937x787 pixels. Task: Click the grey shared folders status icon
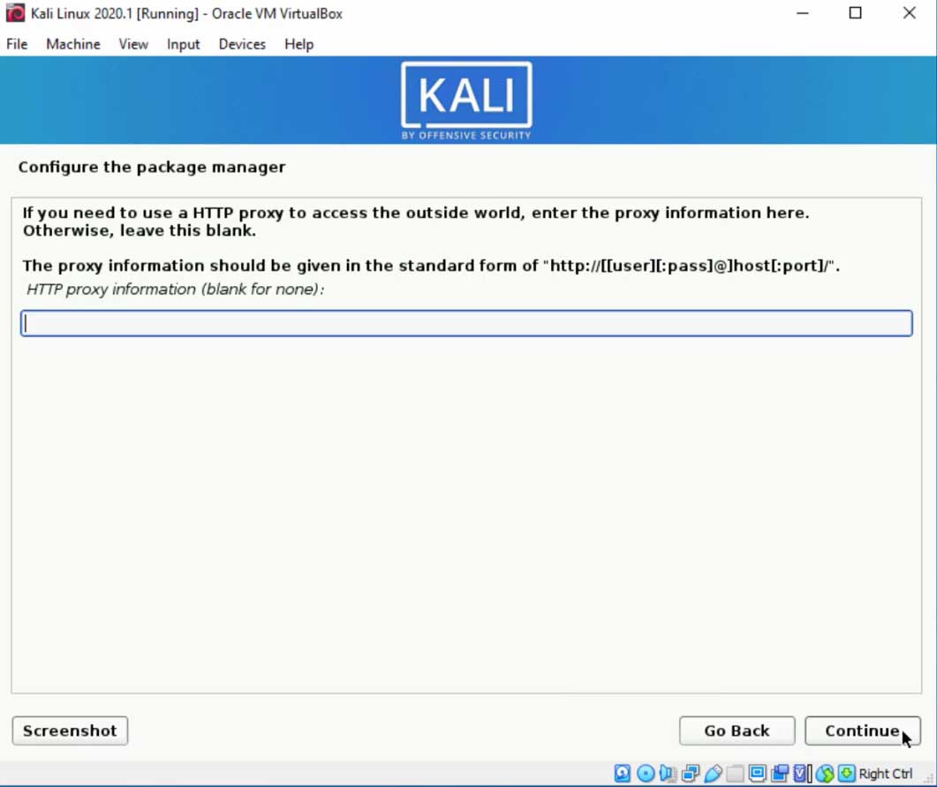(x=735, y=773)
